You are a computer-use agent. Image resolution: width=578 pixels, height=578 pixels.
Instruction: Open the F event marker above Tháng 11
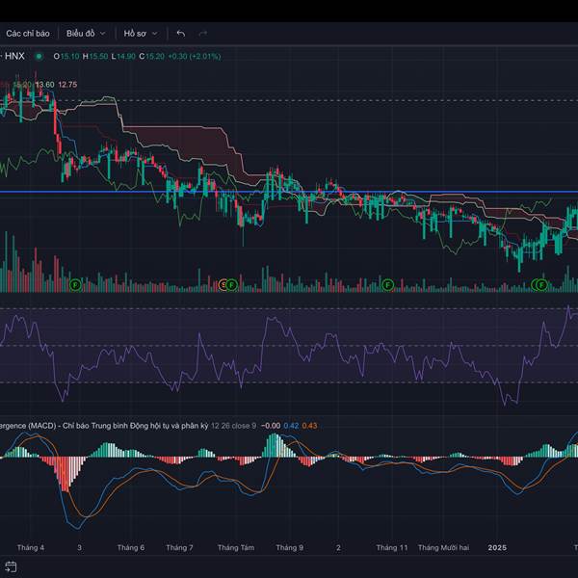point(388,284)
